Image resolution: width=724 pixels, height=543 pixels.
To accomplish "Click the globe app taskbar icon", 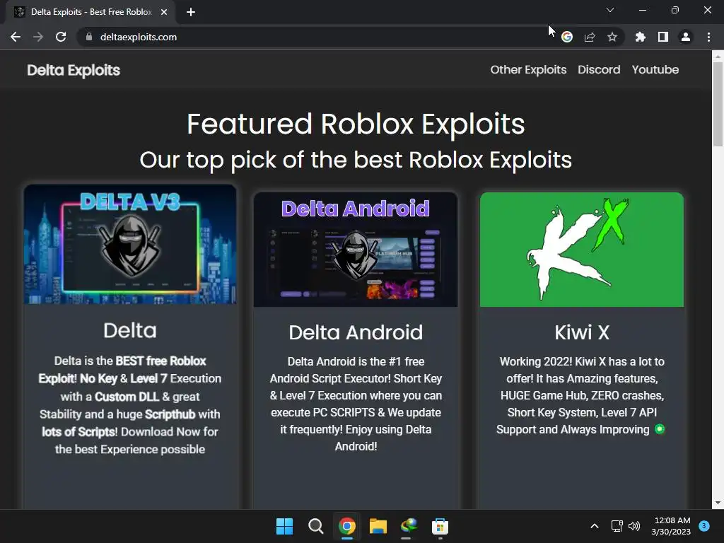I will pos(409,526).
